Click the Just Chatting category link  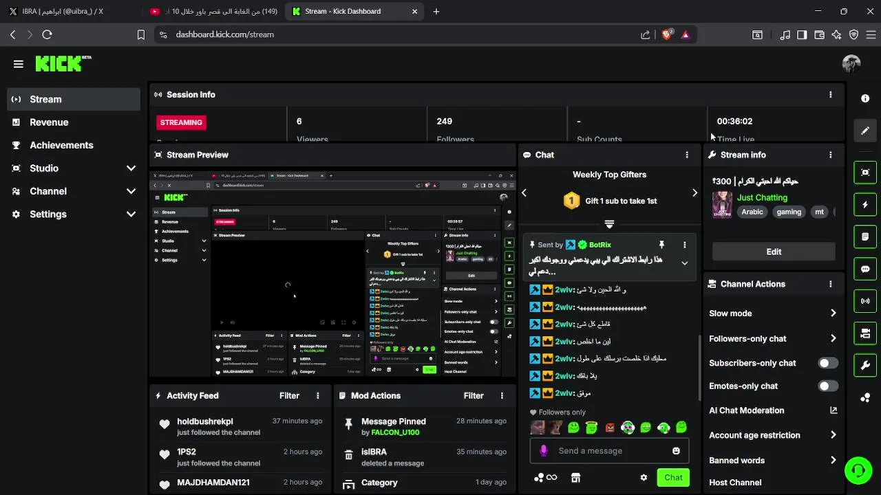762,197
